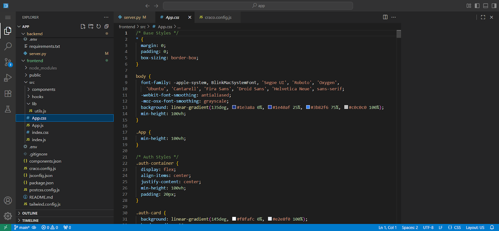Open Source Control view with 3 changes
499x231 pixels.
coord(8,62)
